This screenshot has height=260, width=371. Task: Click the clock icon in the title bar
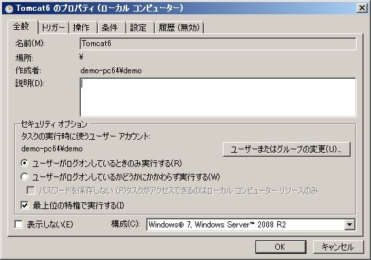(9, 9)
